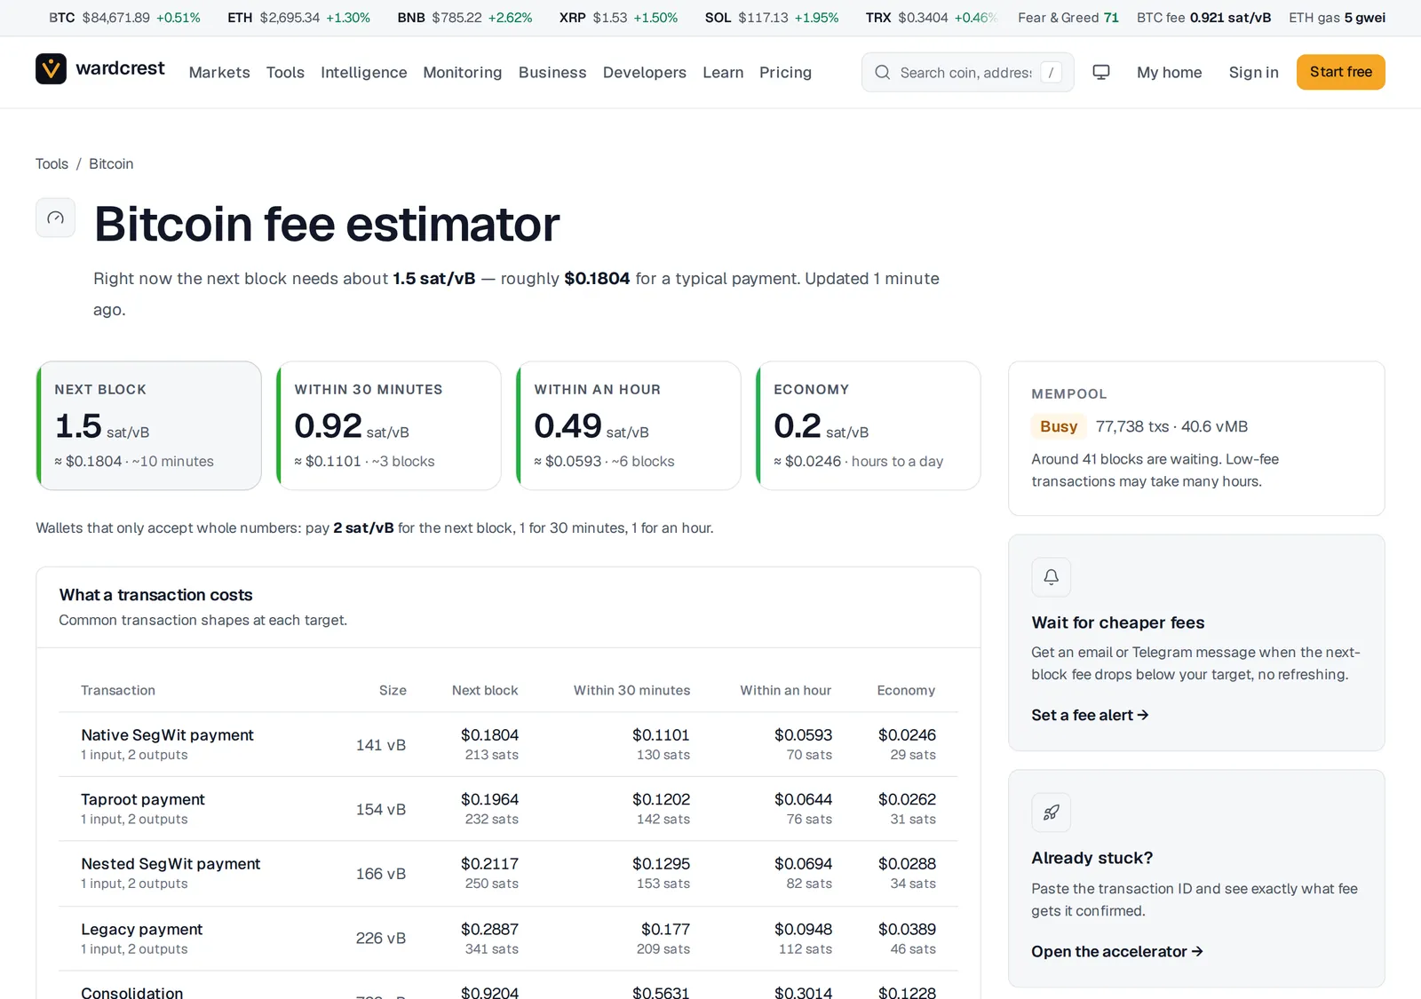Open the Developers menu
1421x999 pixels.
click(645, 73)
